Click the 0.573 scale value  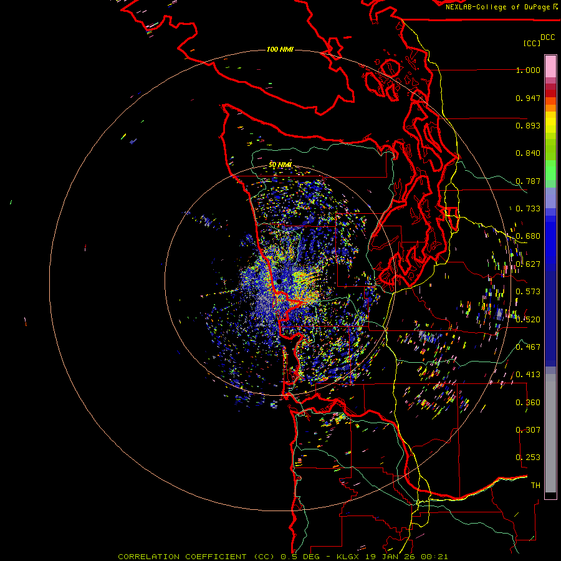[528, 292]
